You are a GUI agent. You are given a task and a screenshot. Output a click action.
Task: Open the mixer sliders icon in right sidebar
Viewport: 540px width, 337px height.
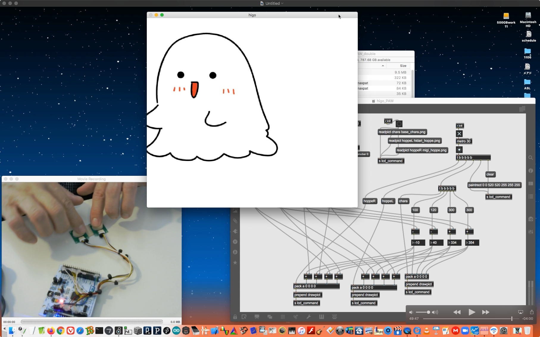530,232
